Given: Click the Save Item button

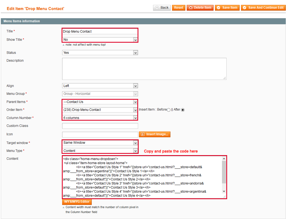Looking at the screenshot, I should click(x=227, y=8).
